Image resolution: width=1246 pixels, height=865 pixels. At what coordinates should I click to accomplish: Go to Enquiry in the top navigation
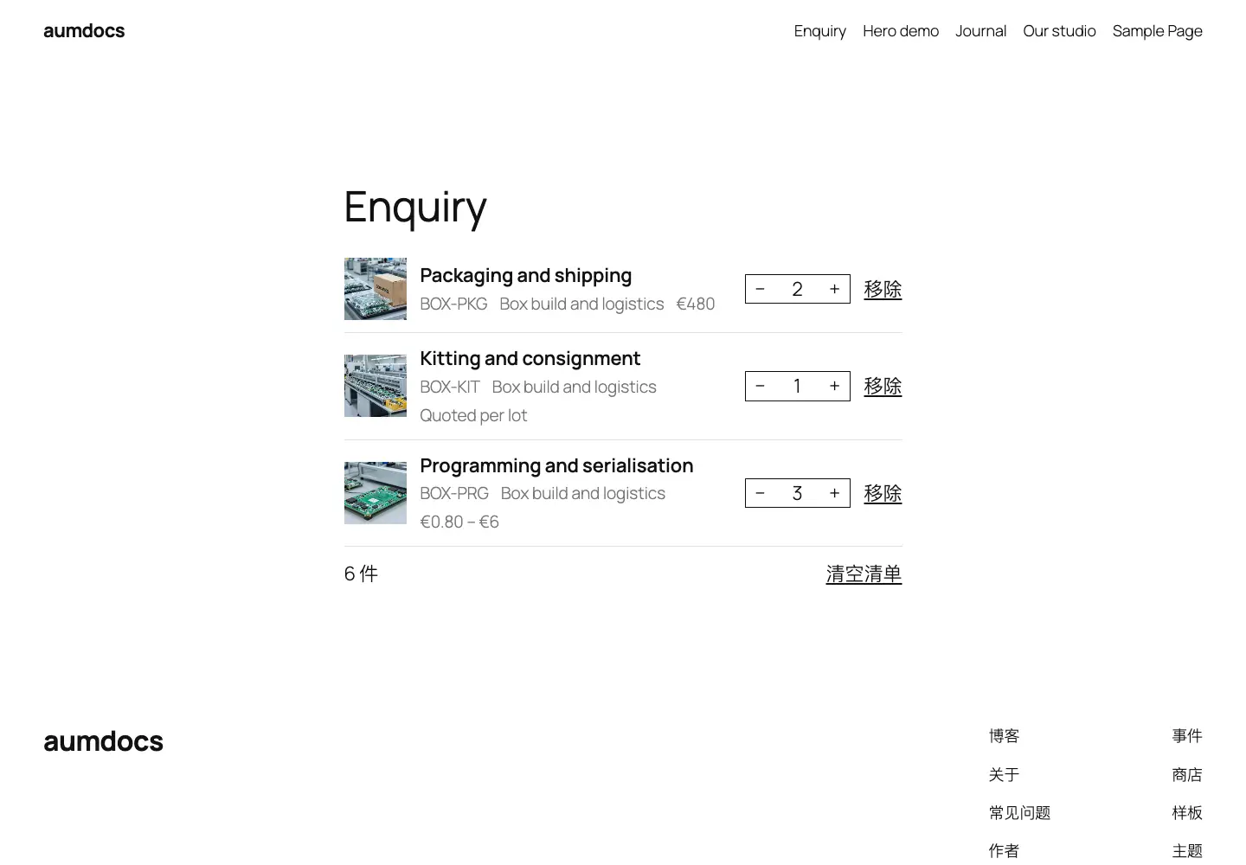(820, 31)
